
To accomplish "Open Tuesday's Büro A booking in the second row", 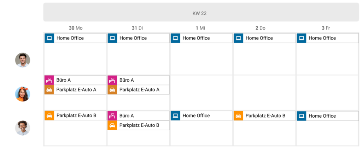I will (x=143, y=80).
